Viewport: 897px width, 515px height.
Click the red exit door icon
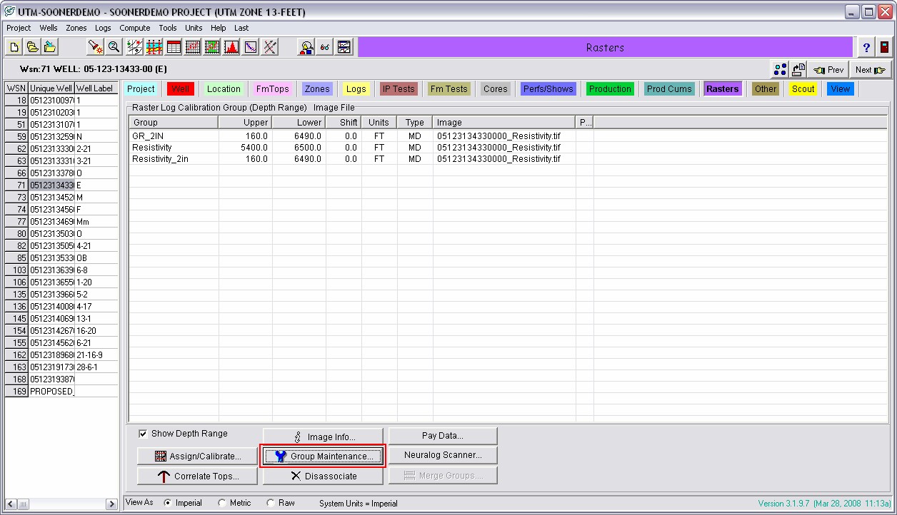pos(885,47)
